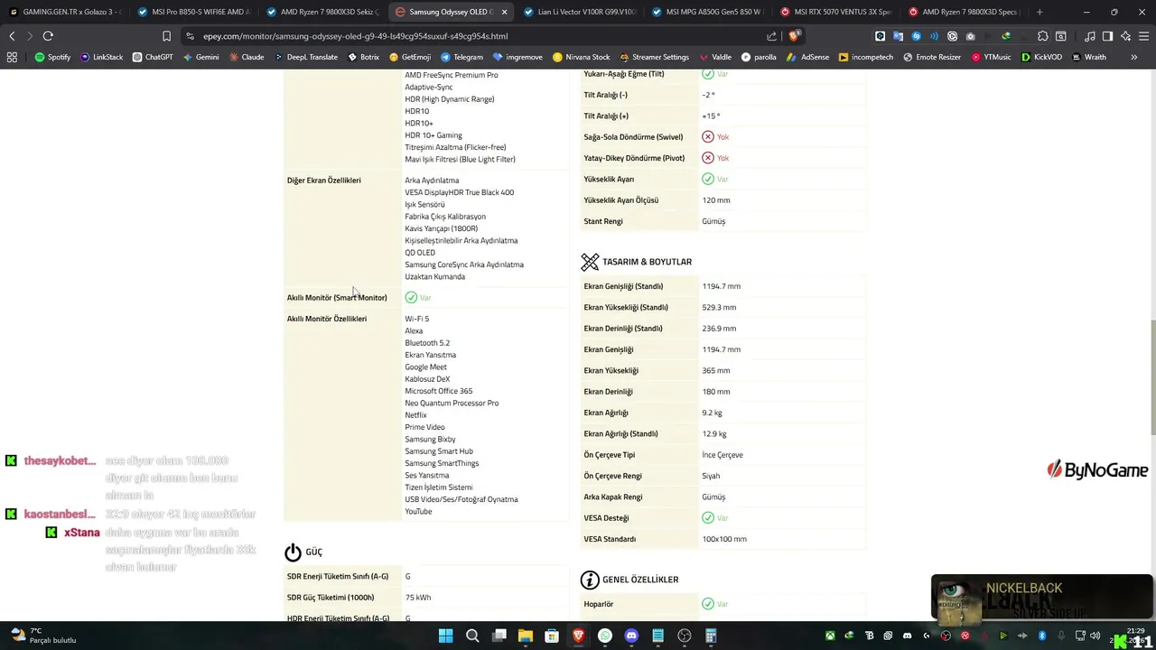1156x650 pixels.
Task: Switch to the Lian Li Vector V100R tab
Action: click(x=580, y=12)
